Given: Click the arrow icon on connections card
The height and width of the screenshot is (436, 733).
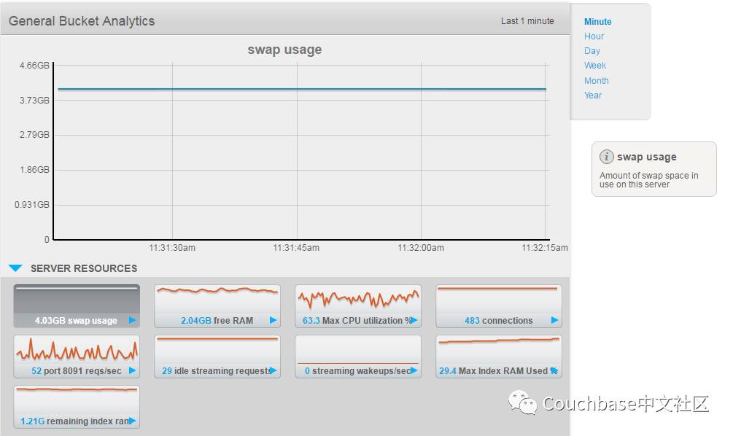Looking at the screenshot, I should [x=554, y=320].
